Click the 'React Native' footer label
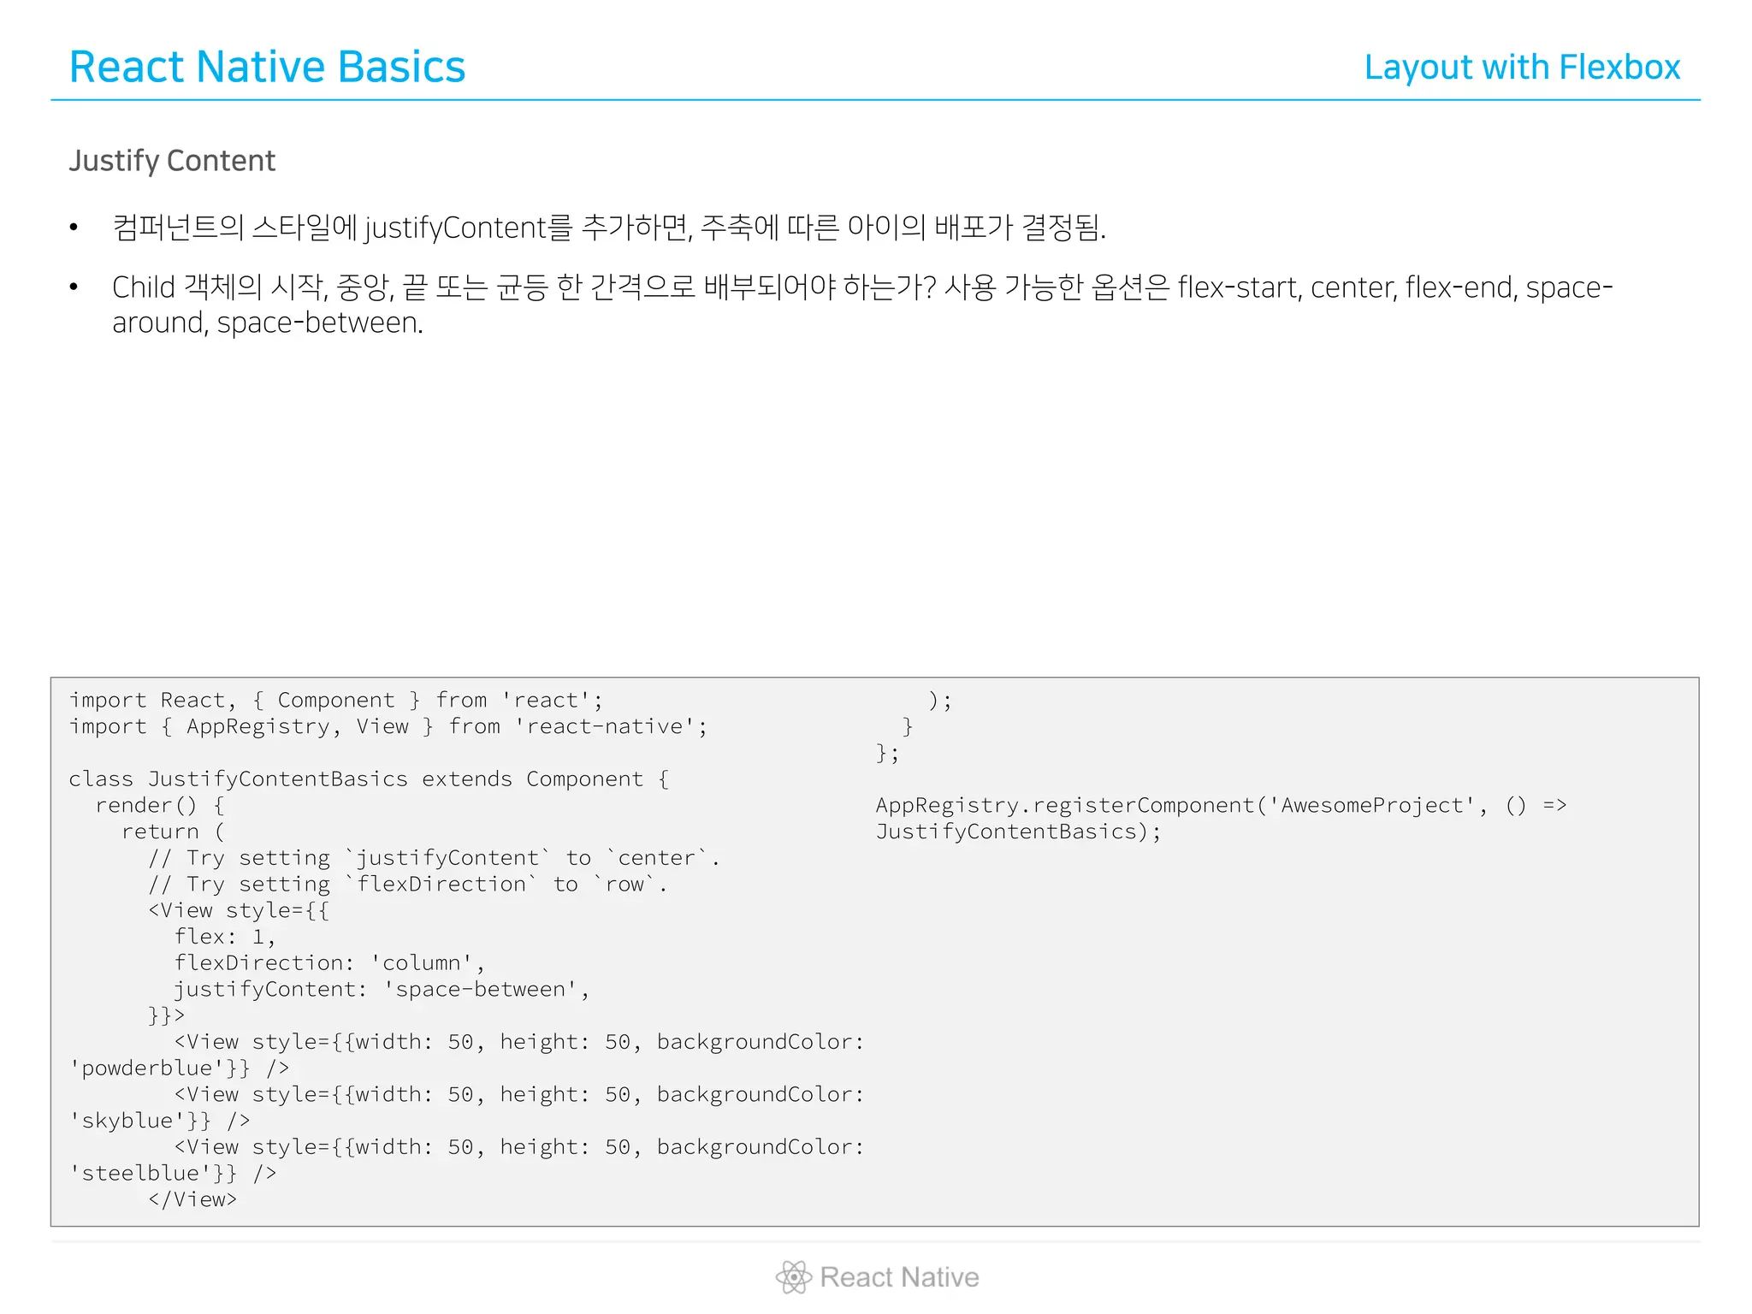 [899, 1277]
